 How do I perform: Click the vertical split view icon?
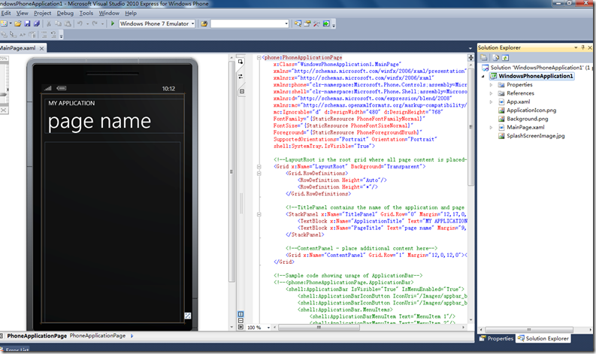point(241,314)
